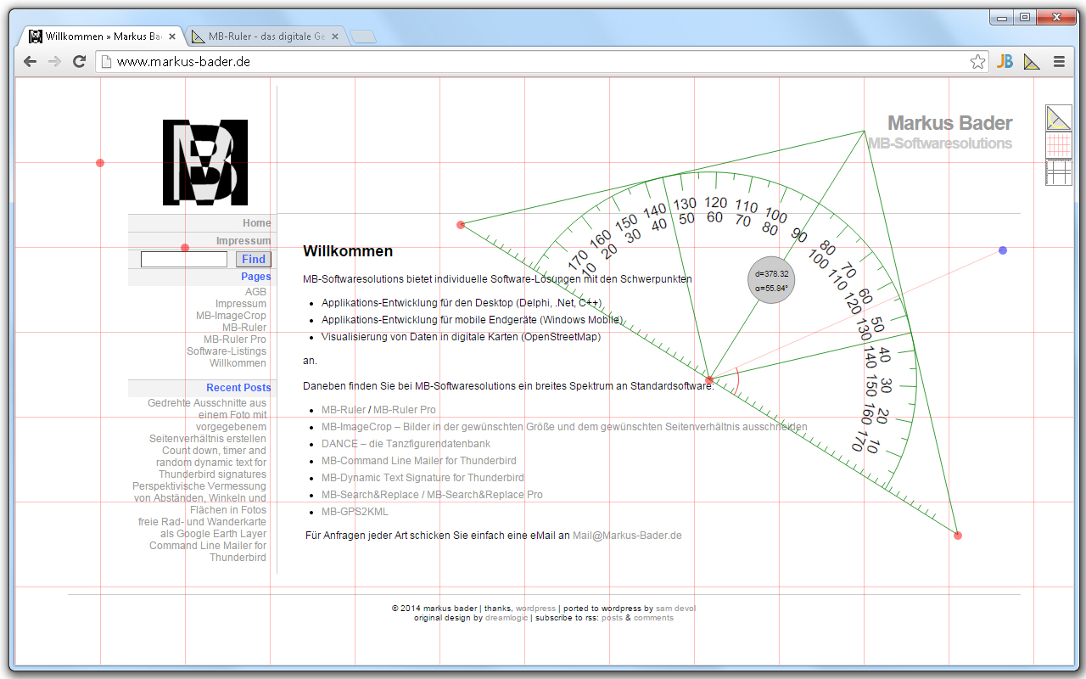
Task: Open the browser hamburger menu
Action: pyautogui.click(x=1059, y=61)
